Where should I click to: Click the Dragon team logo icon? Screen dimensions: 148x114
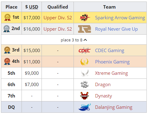click(85, 85)
